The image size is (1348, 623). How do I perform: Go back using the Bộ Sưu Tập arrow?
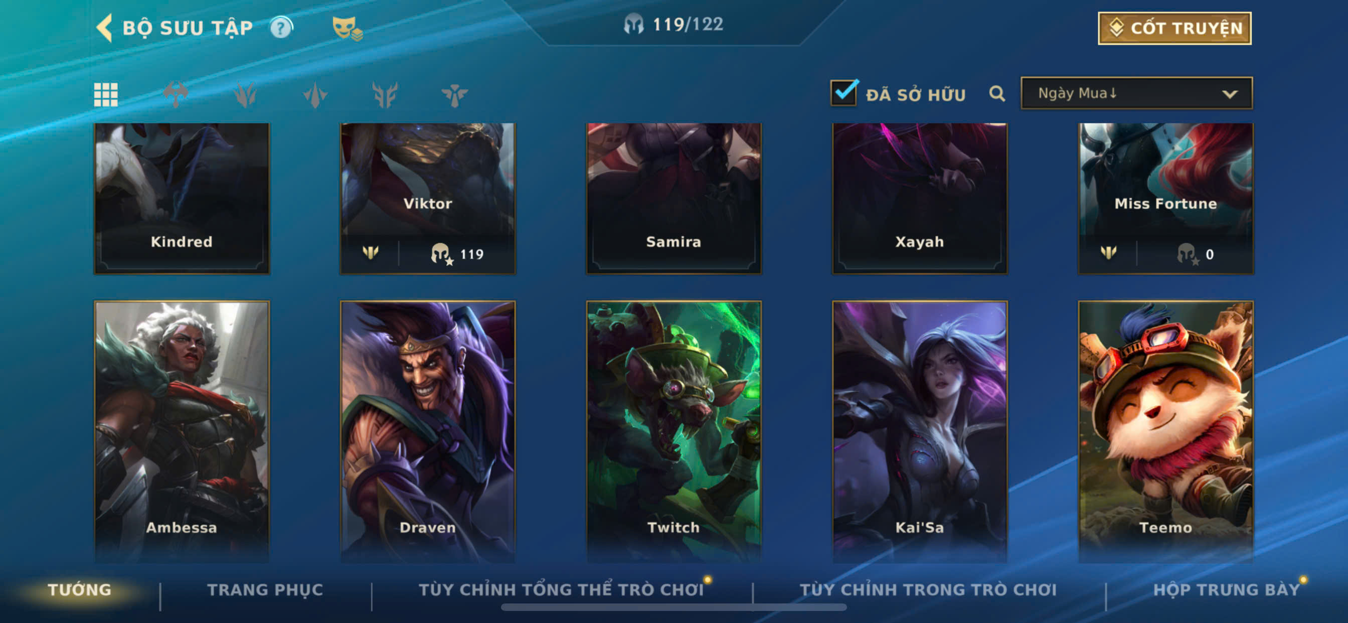[x=105, y=28]
